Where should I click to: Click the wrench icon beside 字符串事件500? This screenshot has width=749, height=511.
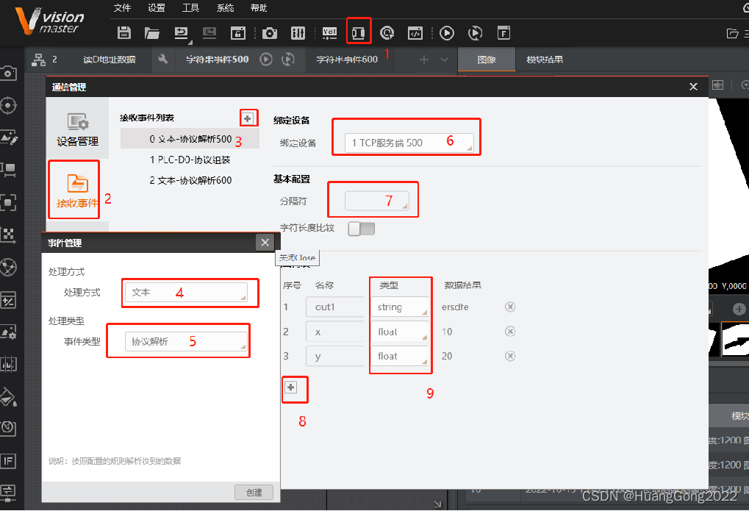coord(163,60)
